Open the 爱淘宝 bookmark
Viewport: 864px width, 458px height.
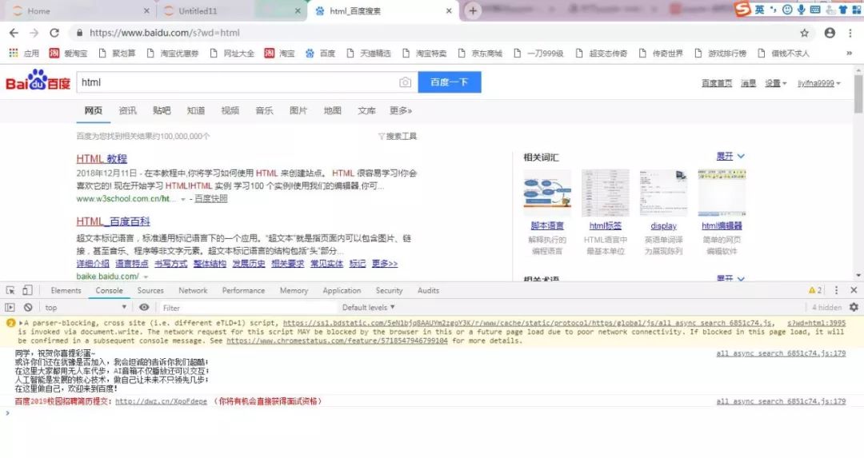[68, 54]
